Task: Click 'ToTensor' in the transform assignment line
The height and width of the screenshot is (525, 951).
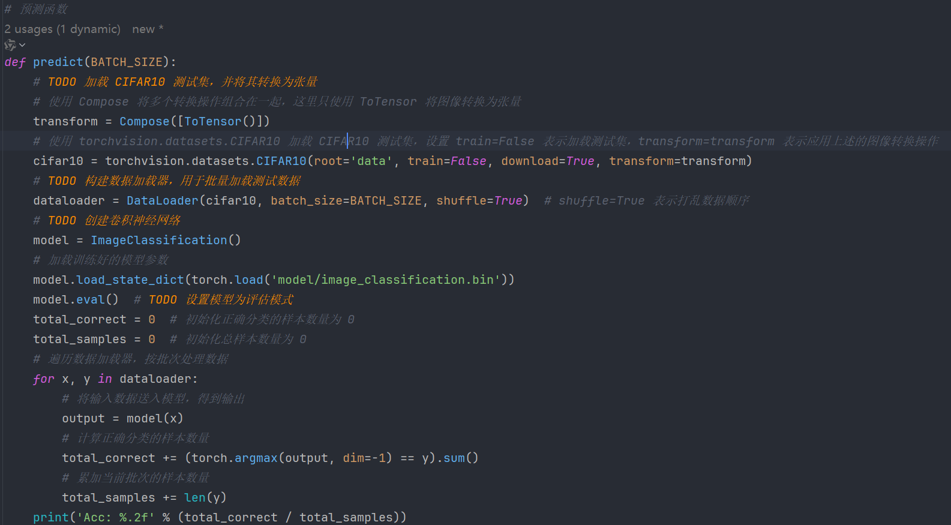Action: pyautogui.click(x=213, y=121)
